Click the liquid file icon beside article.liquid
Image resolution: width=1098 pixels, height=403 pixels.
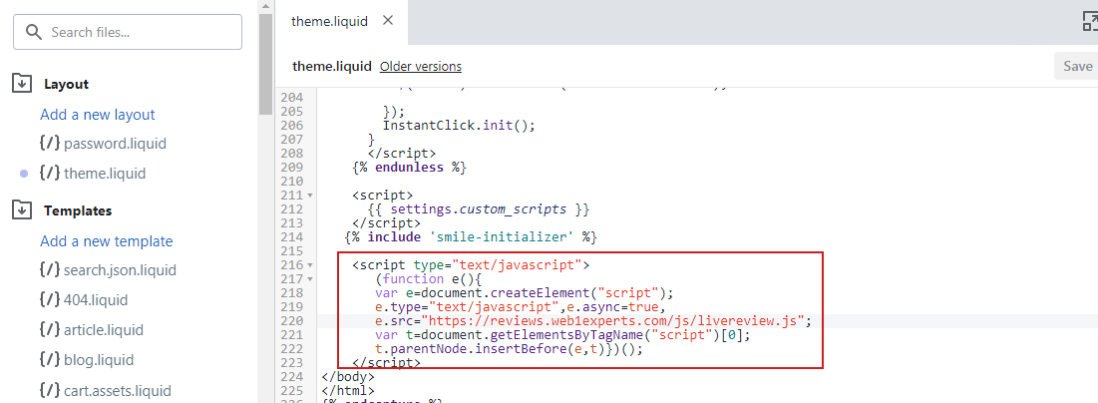pos(50,330)
